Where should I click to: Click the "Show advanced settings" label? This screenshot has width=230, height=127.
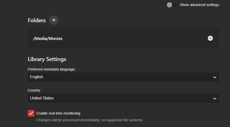[199, 5]
